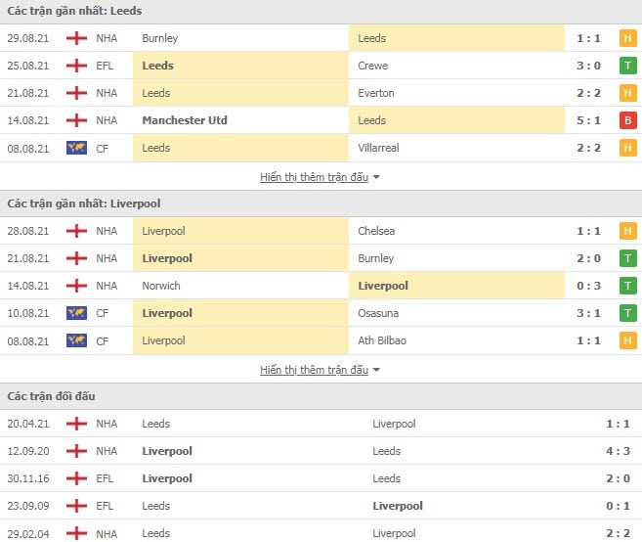Click the green T badge for Norwich–Liverpool
The image size is (642, 542).
click(x=627, y=286)
